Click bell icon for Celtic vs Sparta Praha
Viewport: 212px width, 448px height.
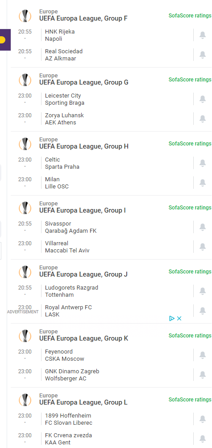click(x=202, y=163)
